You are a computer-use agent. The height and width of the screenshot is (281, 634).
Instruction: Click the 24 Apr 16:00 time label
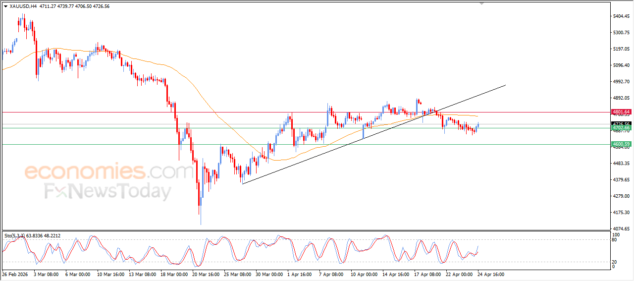pyautogui.click(x=491, y=274)
